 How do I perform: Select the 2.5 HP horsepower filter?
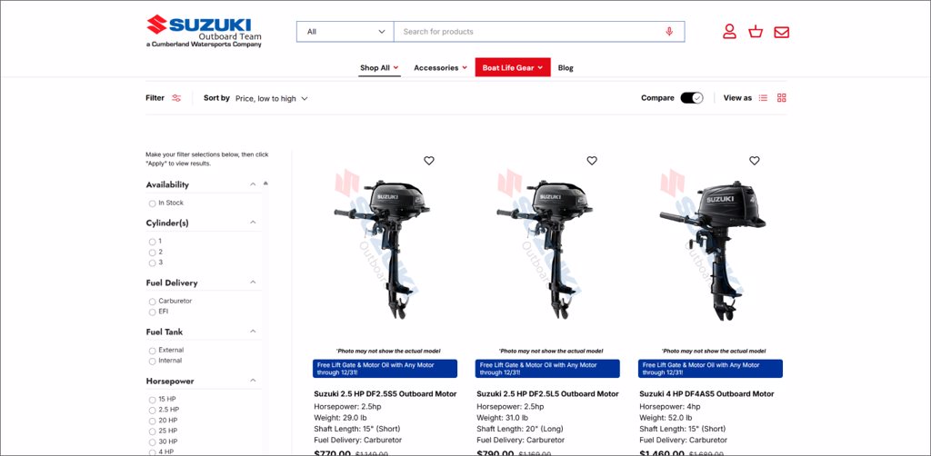pyautogui.click(x=153, y=411)
